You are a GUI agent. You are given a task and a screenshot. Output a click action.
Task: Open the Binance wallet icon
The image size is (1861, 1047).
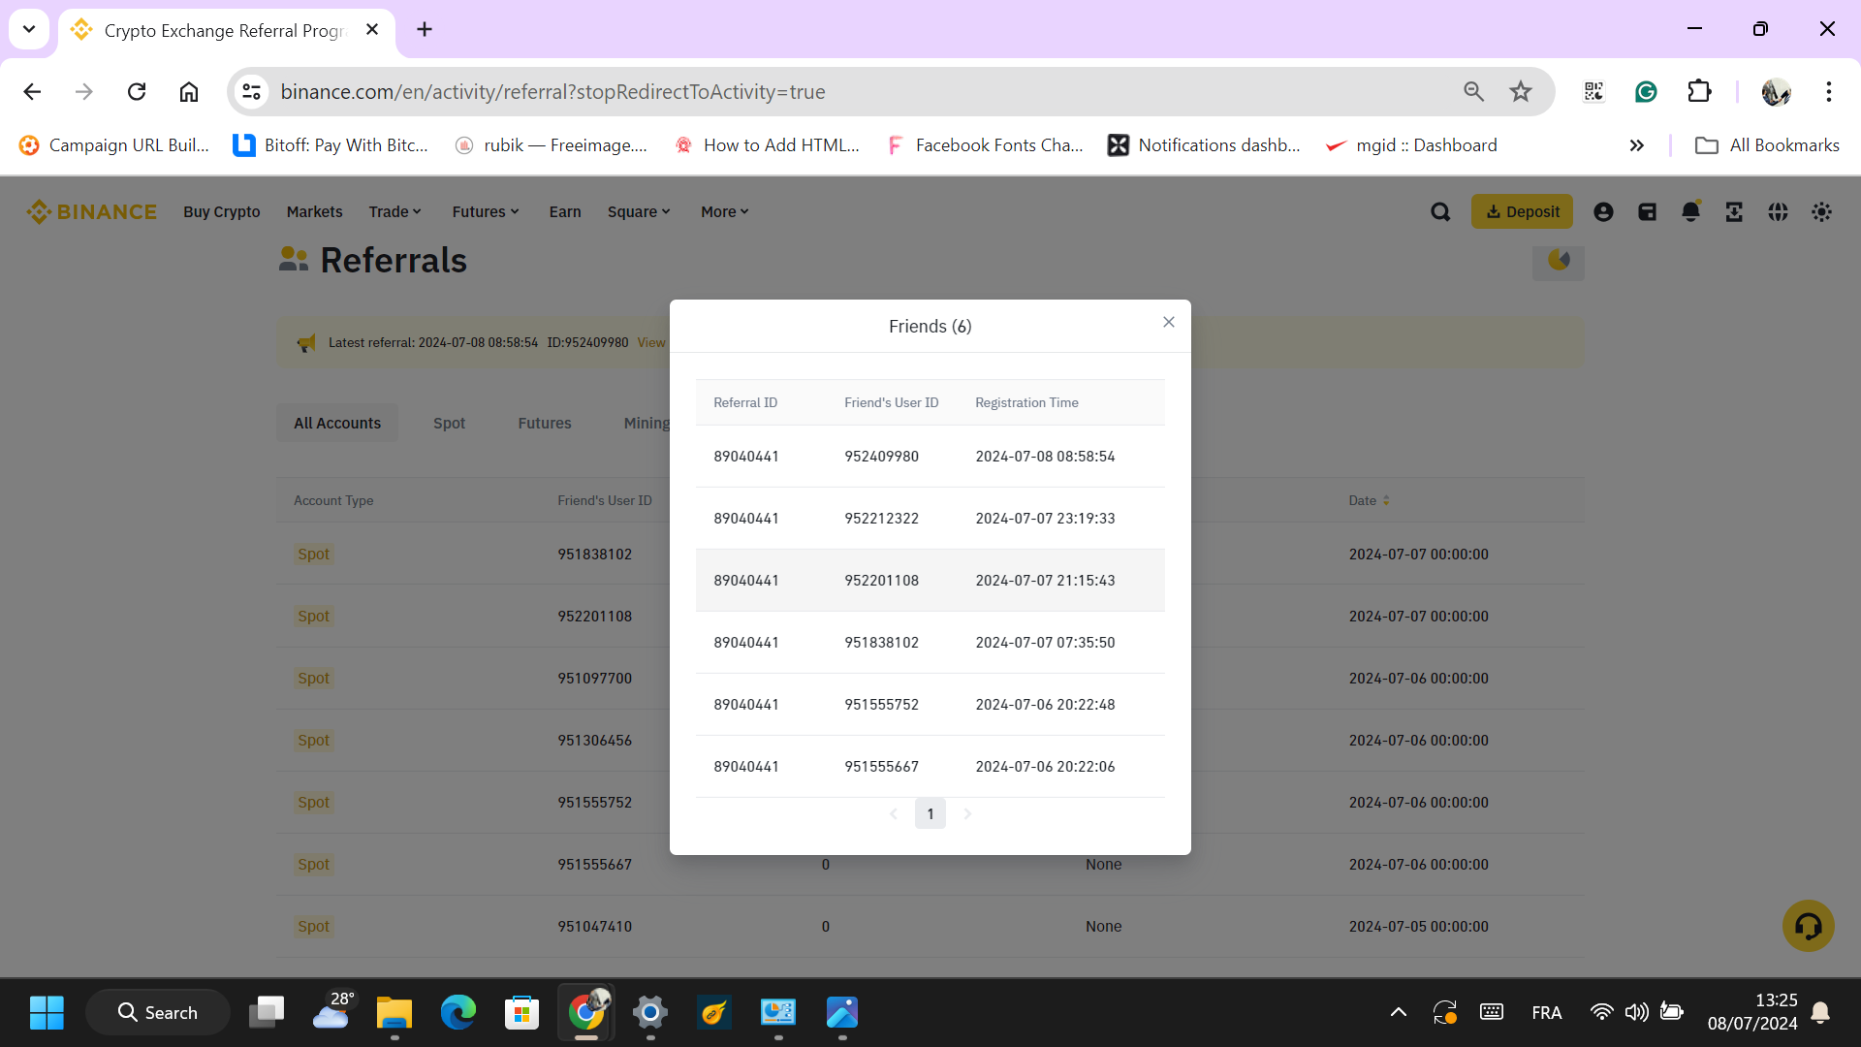pyautogui.click(x=1647, y=211)
